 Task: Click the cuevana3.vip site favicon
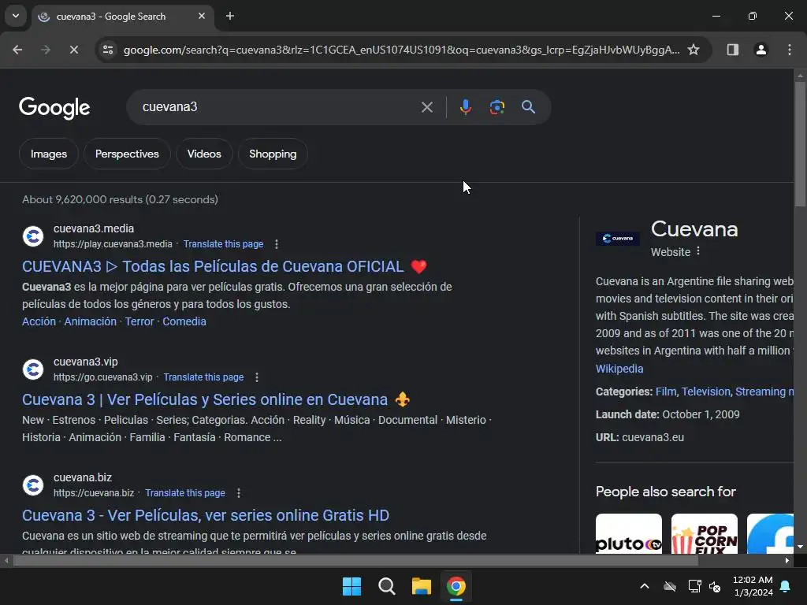33,369
